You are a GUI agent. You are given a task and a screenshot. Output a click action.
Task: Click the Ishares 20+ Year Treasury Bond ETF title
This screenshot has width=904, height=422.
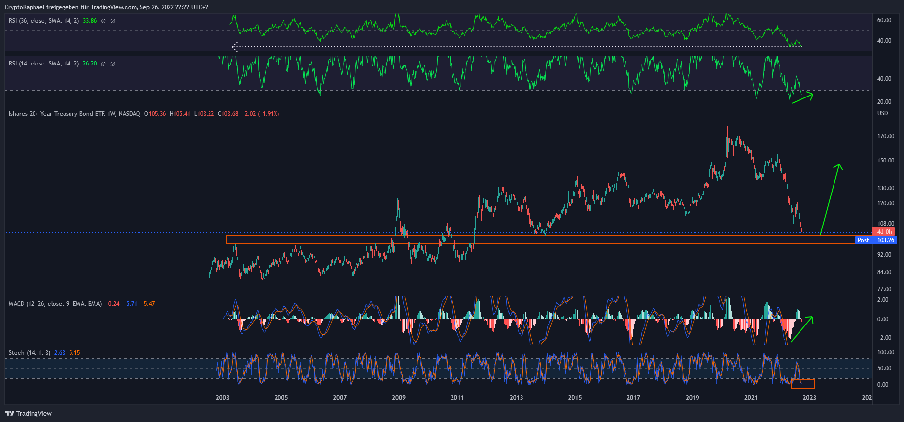click(x=74, y=114)
